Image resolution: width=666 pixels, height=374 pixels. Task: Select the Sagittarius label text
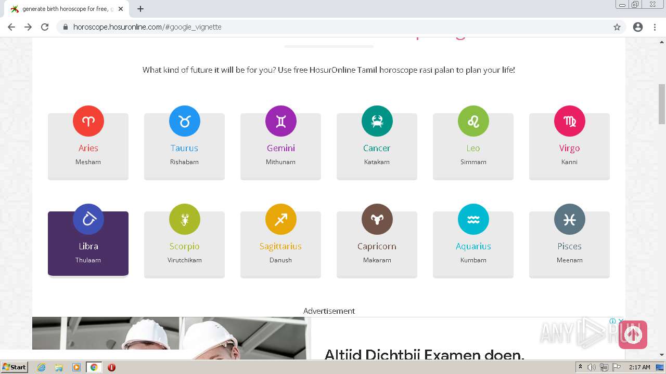[x=280, y=247]
